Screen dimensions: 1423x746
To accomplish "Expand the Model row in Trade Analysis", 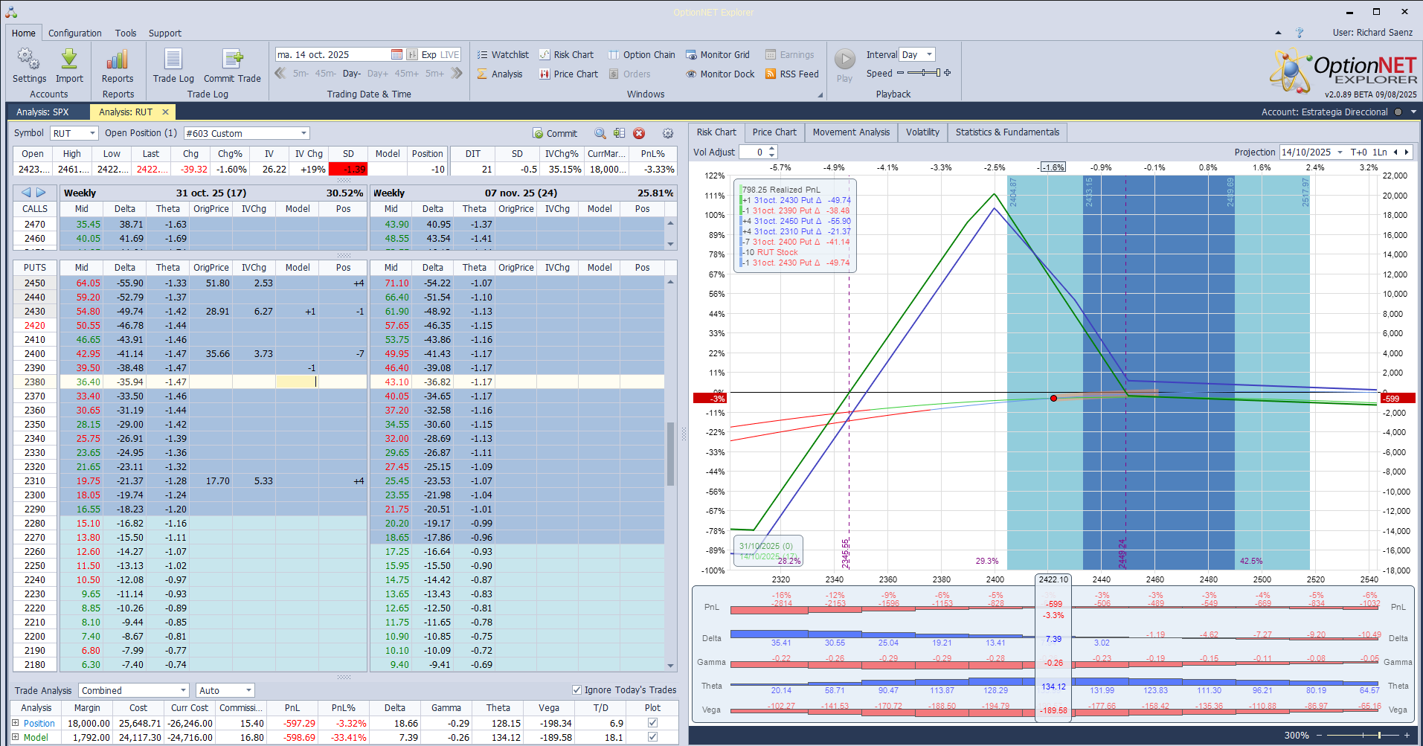I will (x=15, y=737).
